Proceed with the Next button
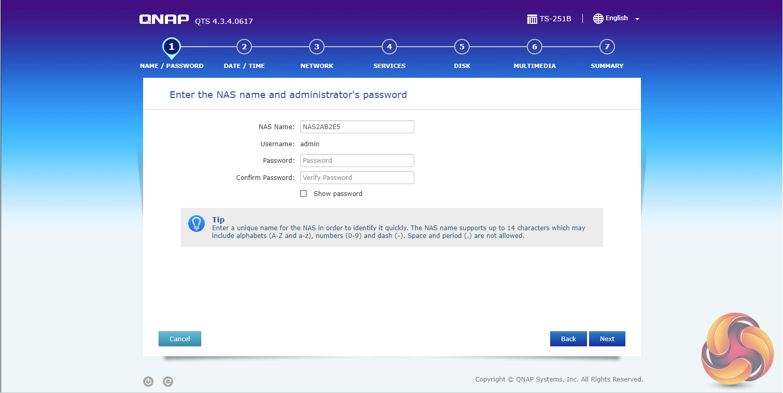This screenshot has width=783, height=393. coord(607,339)
